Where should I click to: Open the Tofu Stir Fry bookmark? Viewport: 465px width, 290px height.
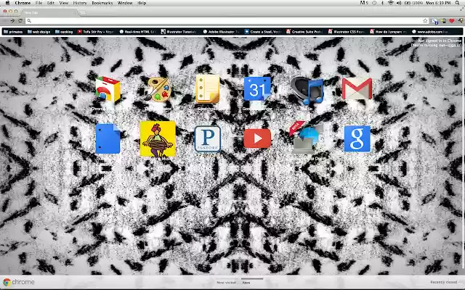95,32
